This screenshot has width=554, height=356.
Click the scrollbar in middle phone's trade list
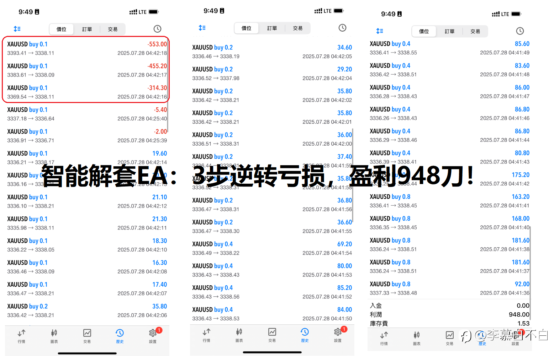point(353,176)
